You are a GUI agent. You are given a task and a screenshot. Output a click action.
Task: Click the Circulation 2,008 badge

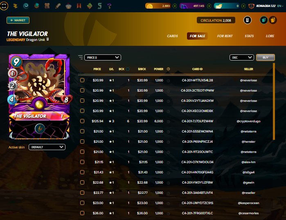coord(216,20)
